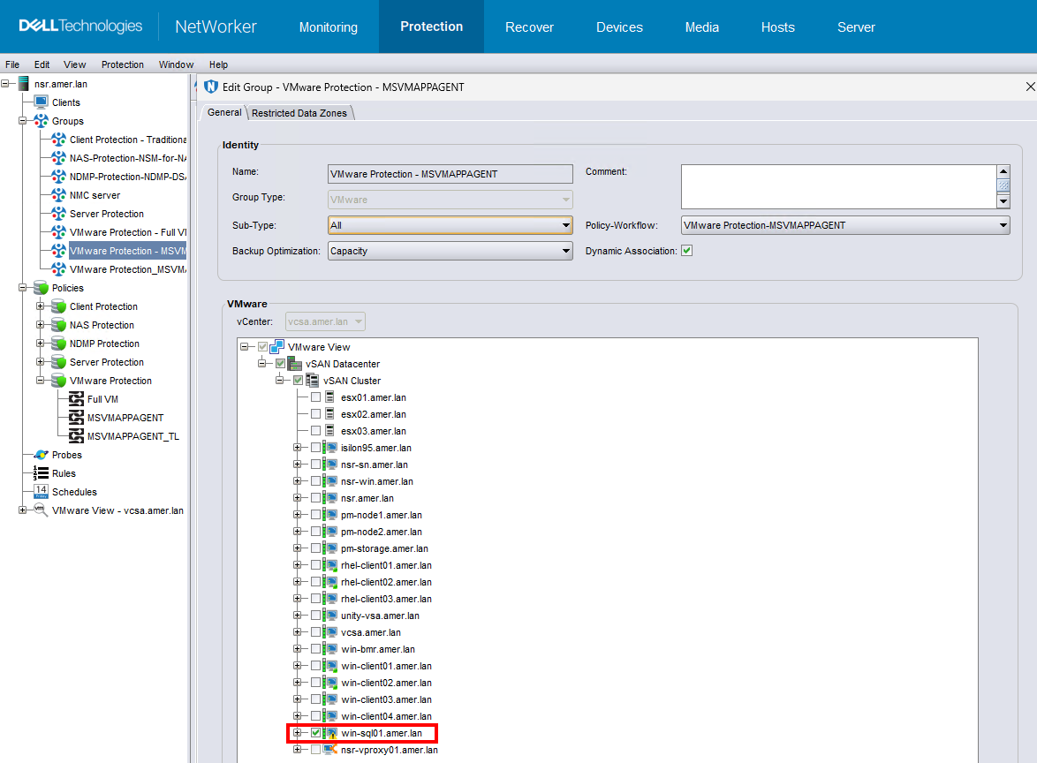Disable the Dynamic Association checkbox
1037x763 pixels.
point(686,250)
